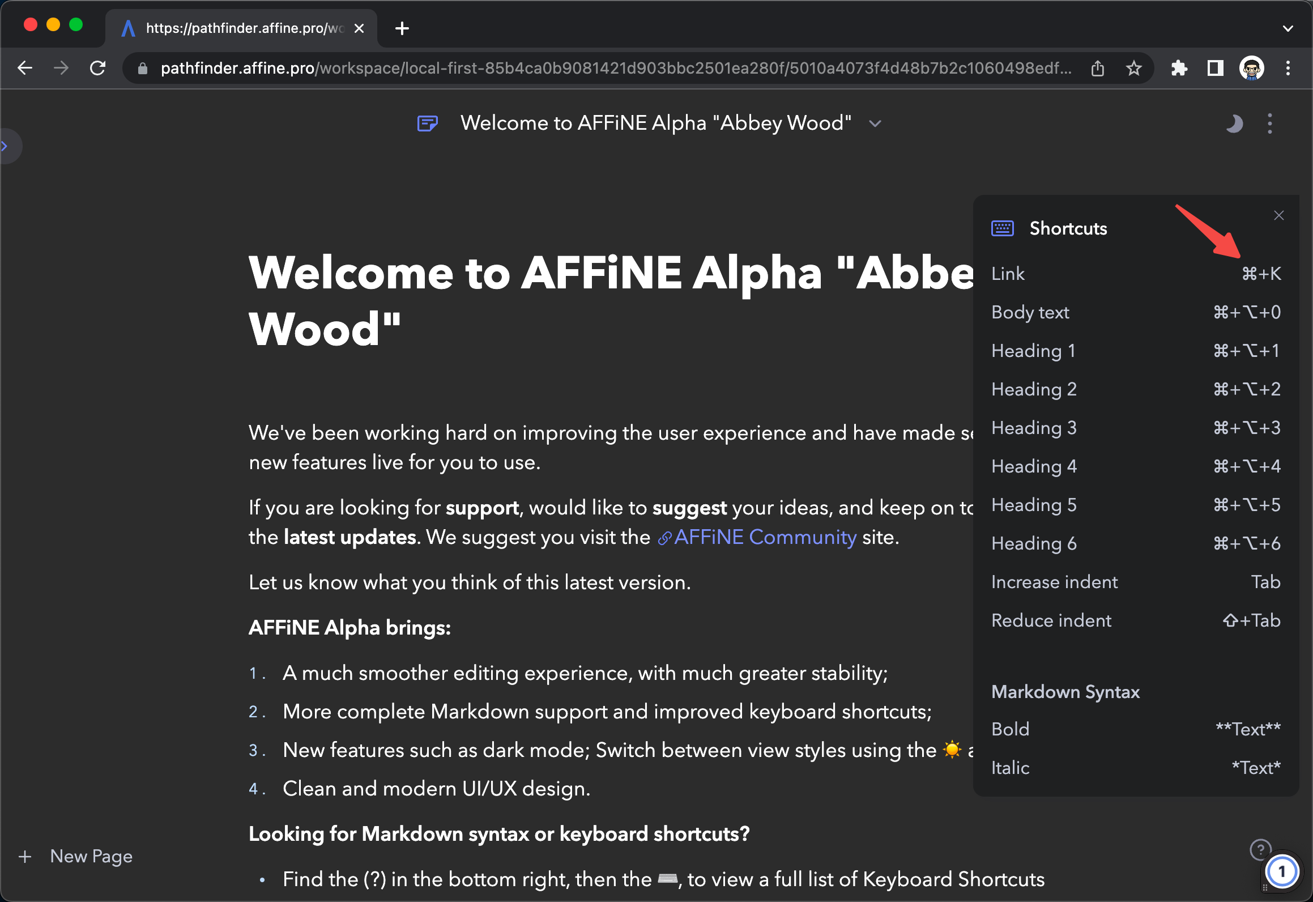Bookmark this page with the star icon
Image resolution: width=1313 pixels, height=902 pixels.
tap(1133, 69)
